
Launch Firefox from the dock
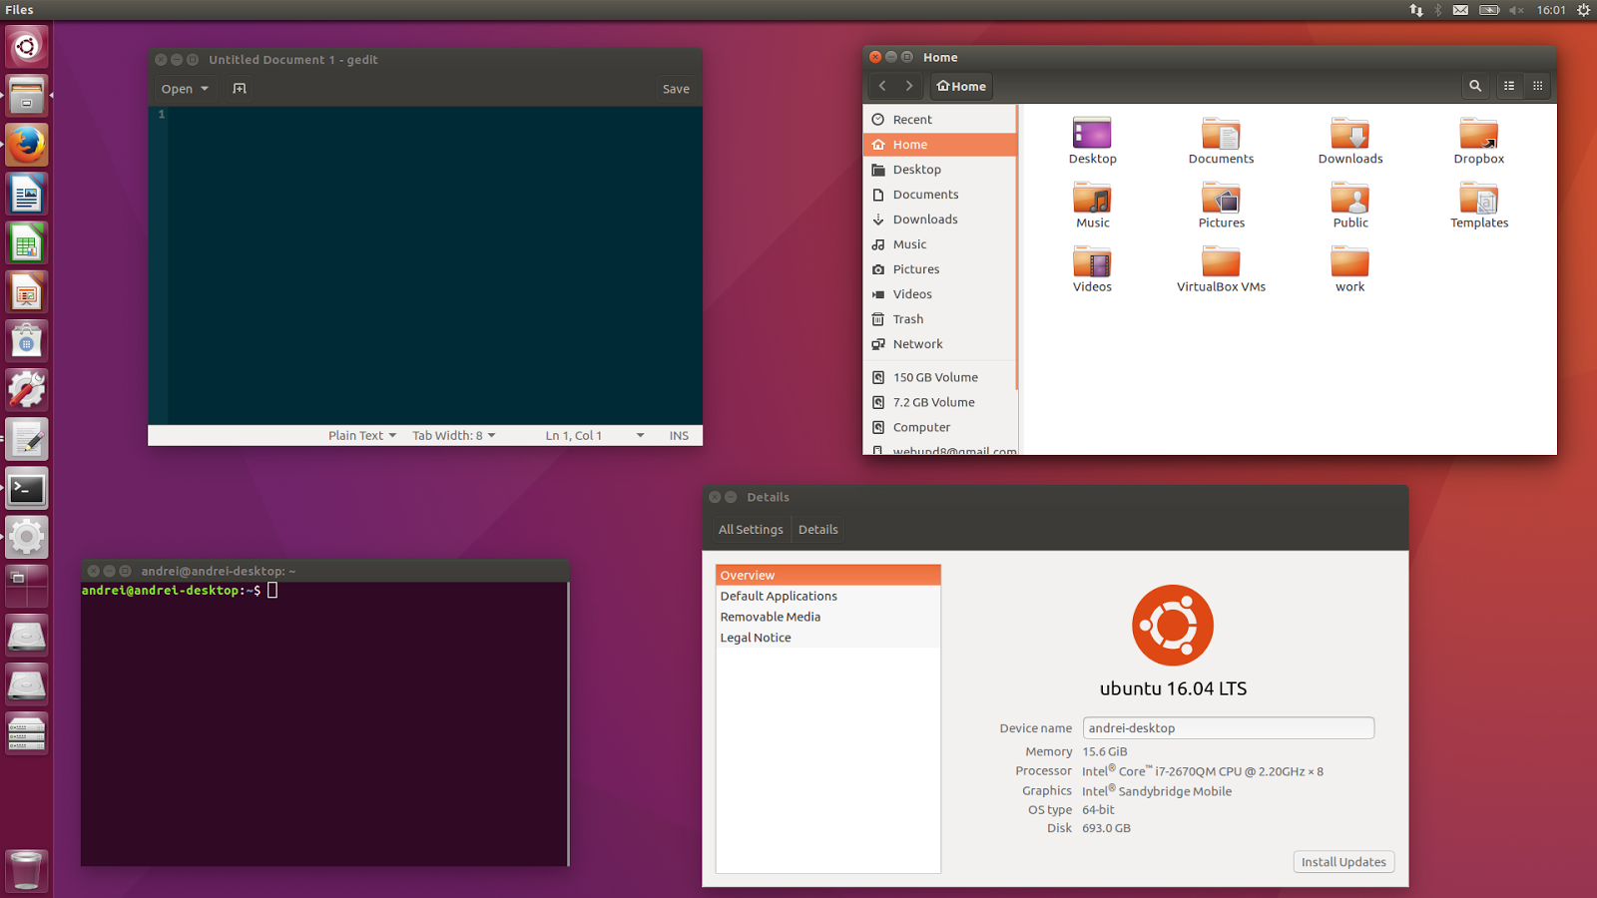coord(26,144)
